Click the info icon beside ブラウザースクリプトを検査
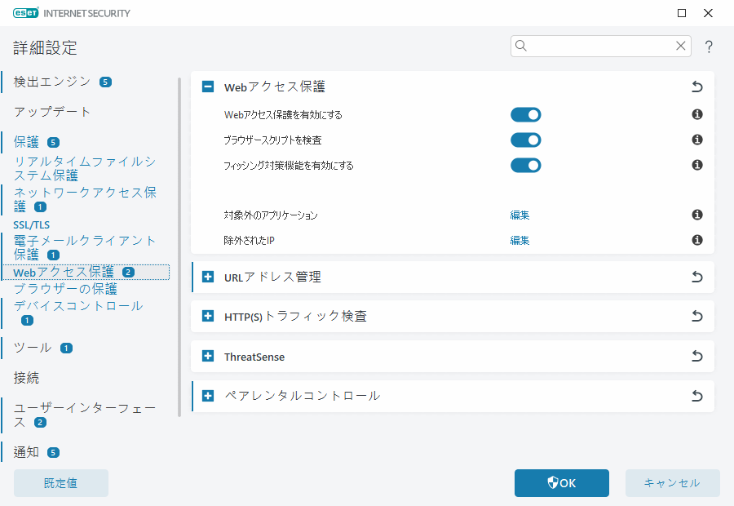This screenshot has height=506, width=734. click(x=696, y=140)
